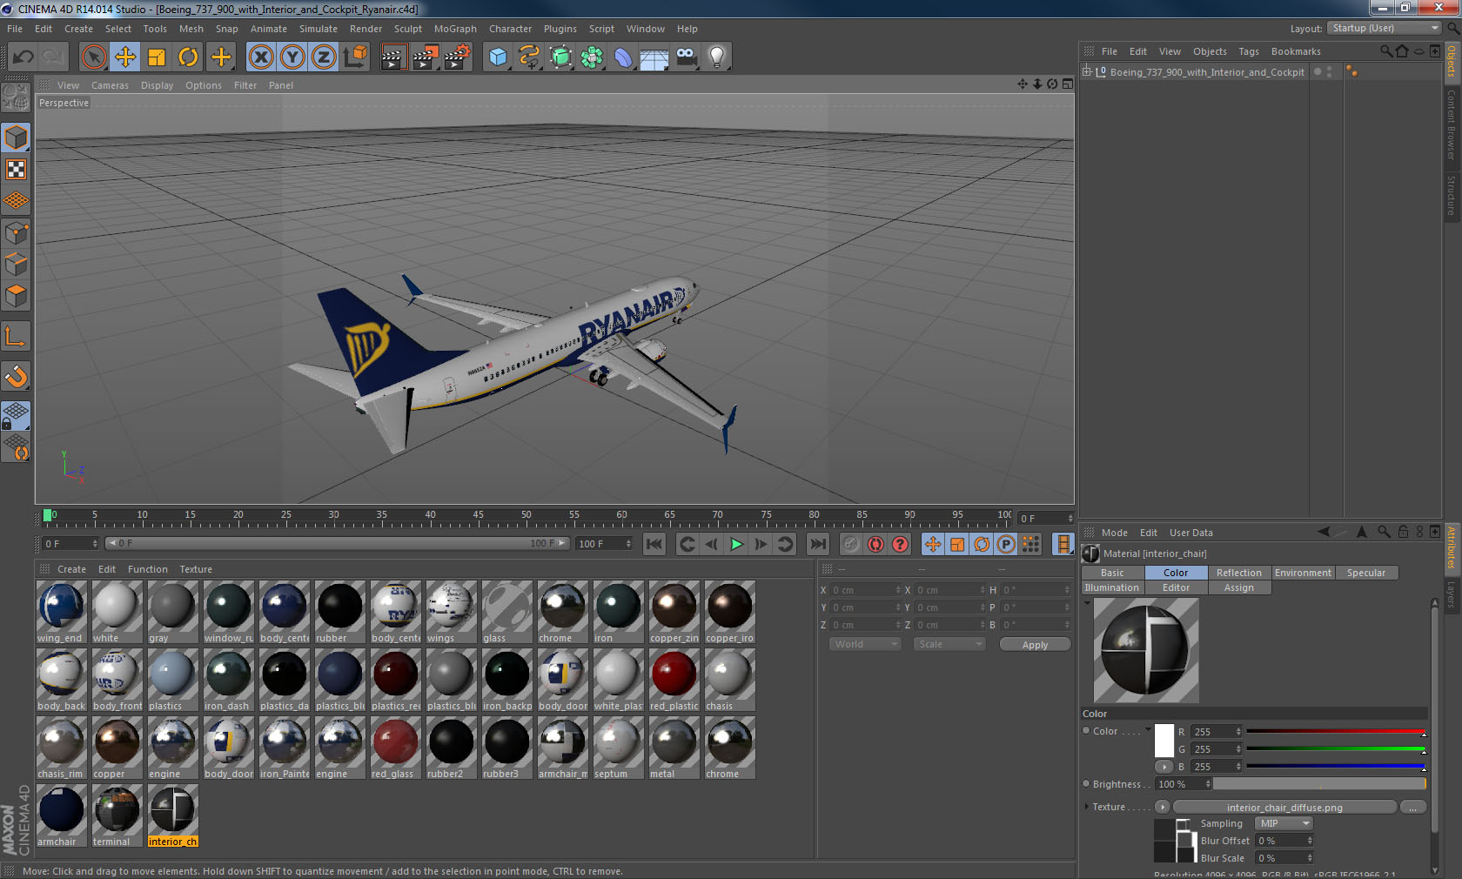Click the white Color swatch
Viewport: 1462px width, 879px height.
[1164, 741]
